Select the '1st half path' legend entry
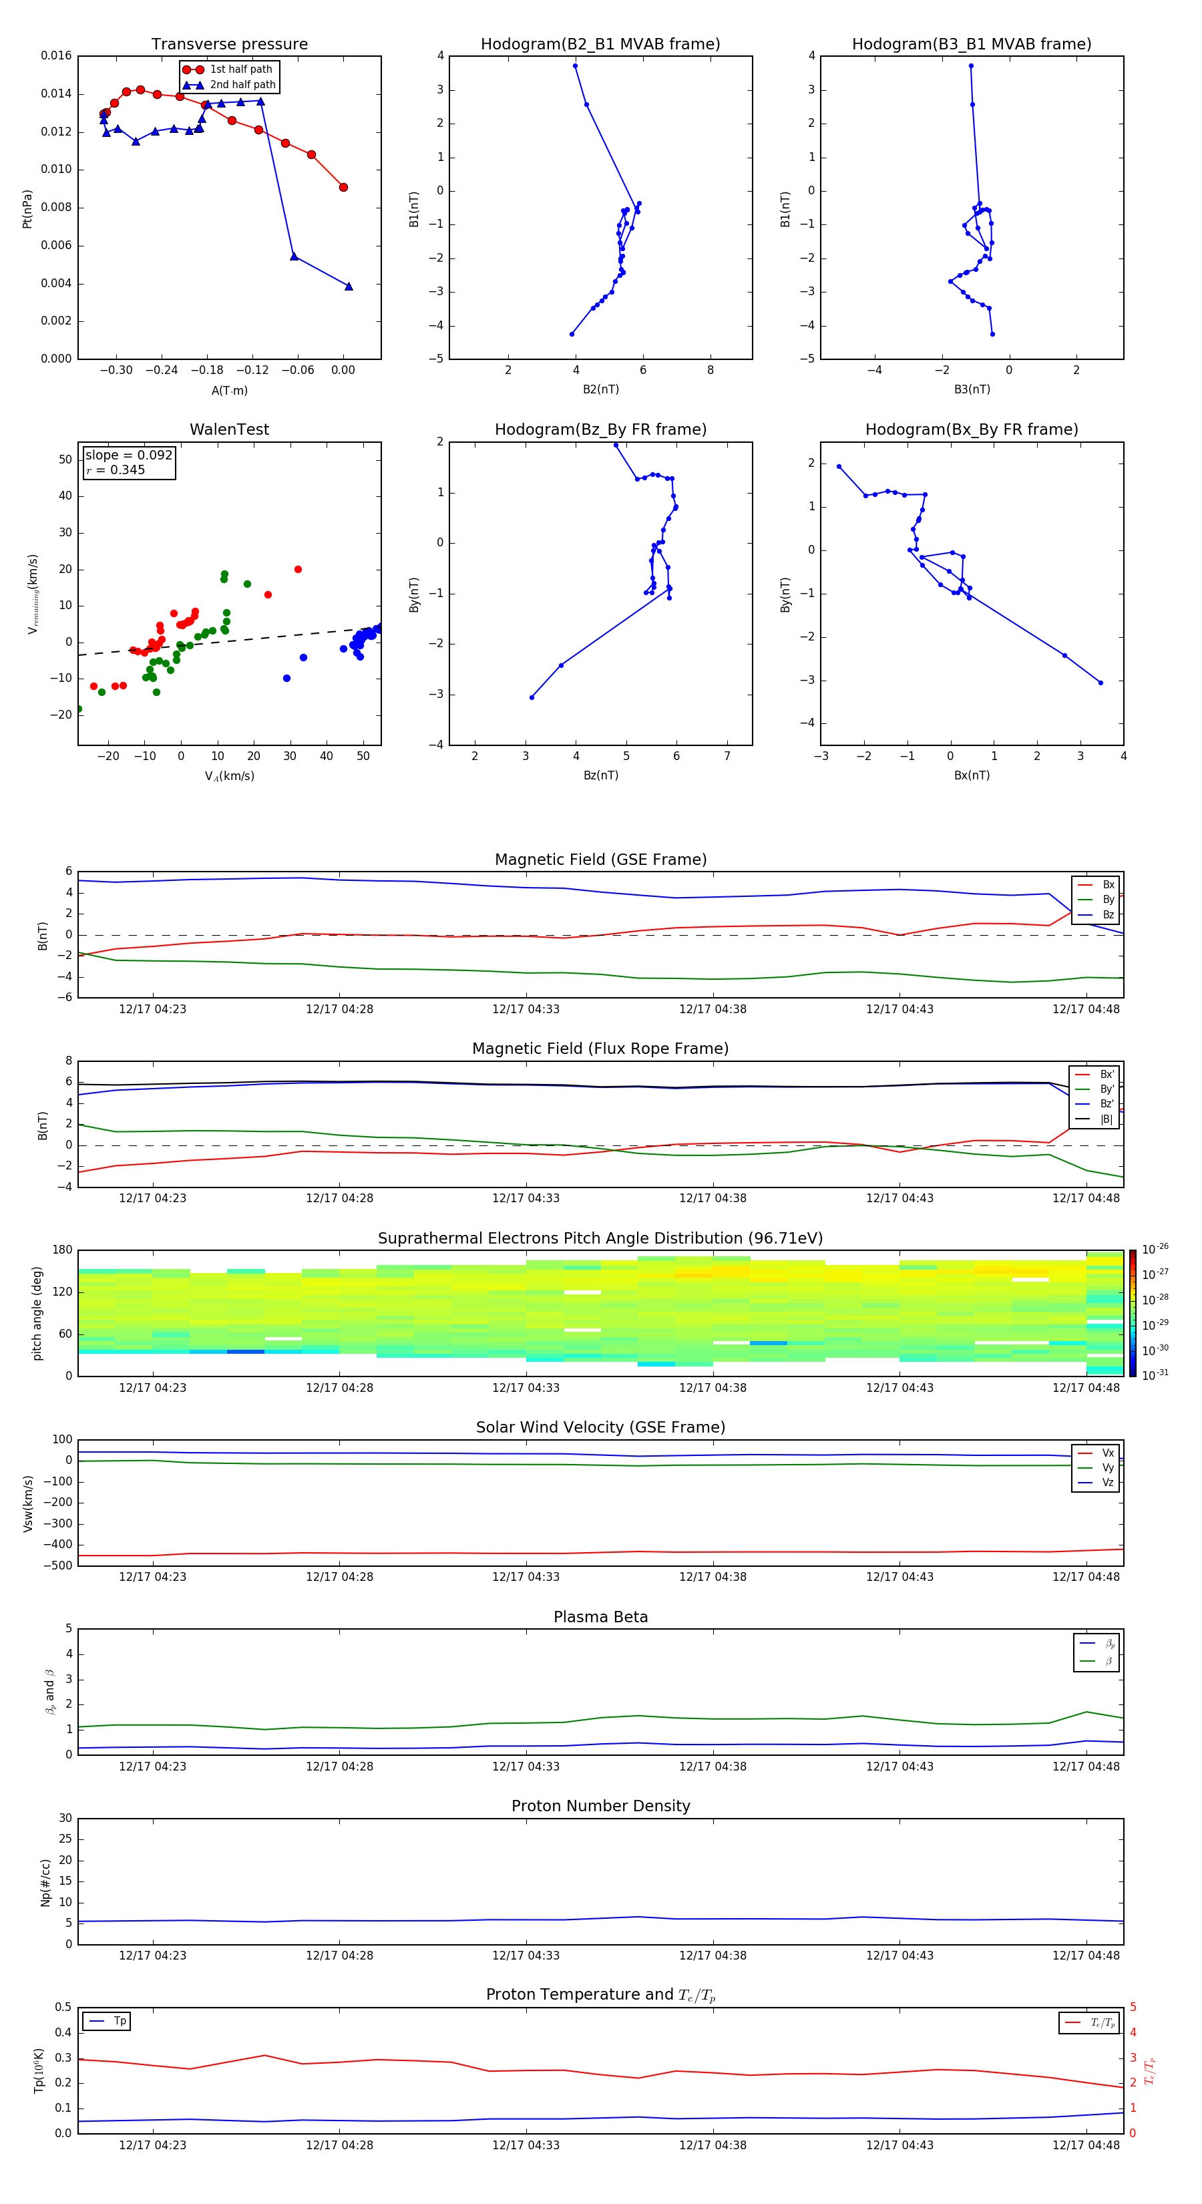Screen dimensions: 1202x2204 point(228,69)
